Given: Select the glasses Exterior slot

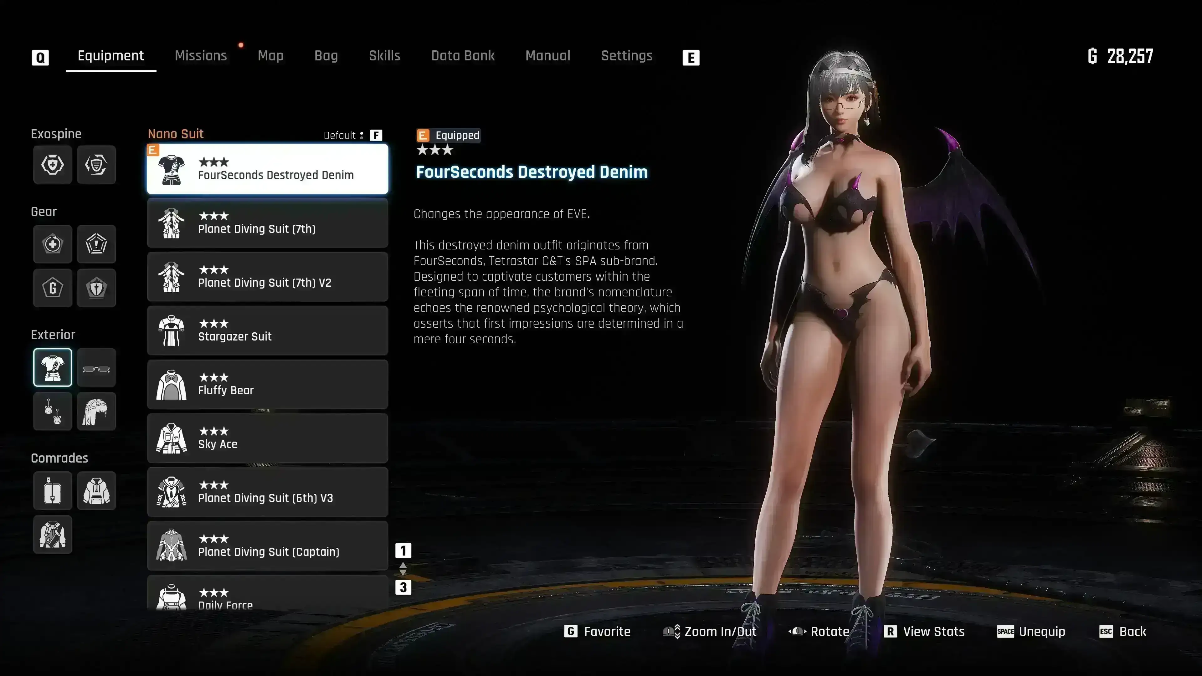Looking at the screenshot, I should (x=96, y=368).
